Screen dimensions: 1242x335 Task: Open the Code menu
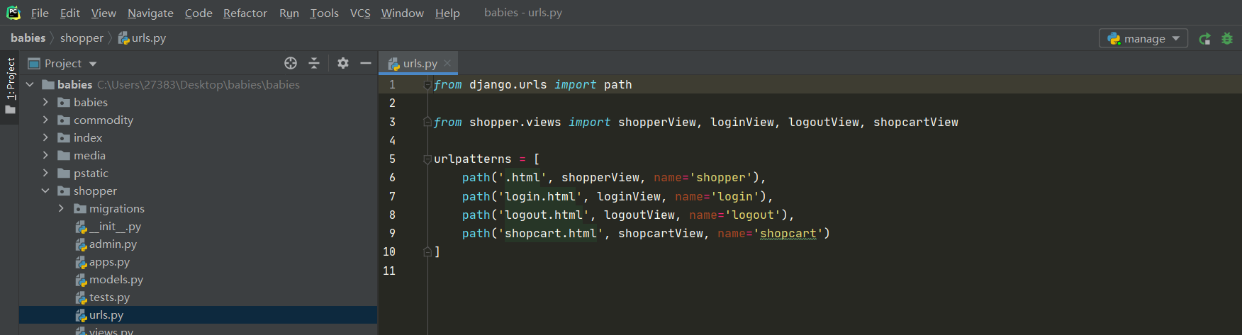[x=198, y=13]
